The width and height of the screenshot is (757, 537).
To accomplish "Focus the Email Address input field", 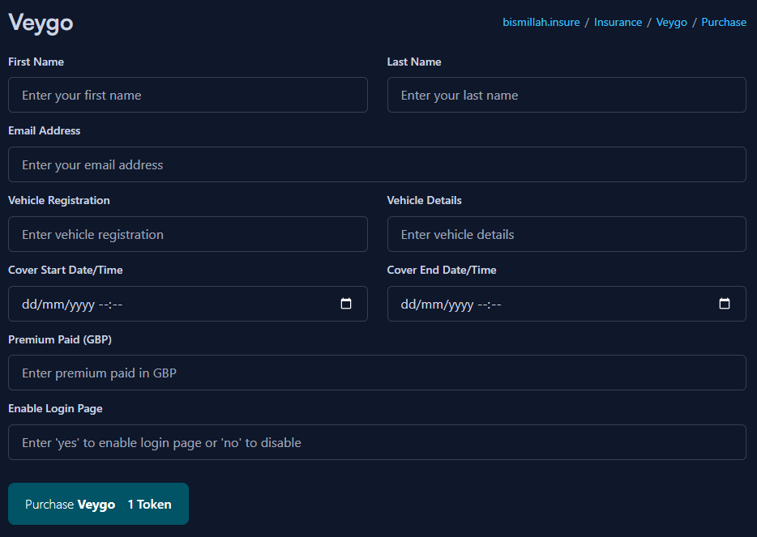I will tap(377, 164).
